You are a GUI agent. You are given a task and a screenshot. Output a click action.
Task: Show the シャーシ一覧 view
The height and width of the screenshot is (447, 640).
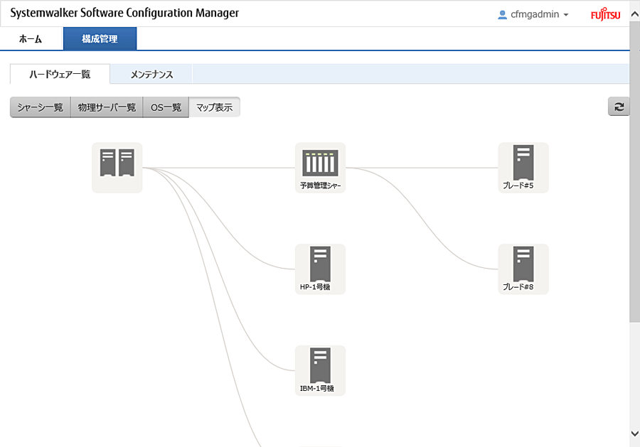click(40, 107)
